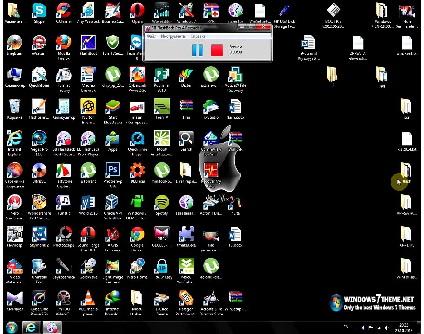Image resolution: width=424 pixels, height=334 pixels.
Task: Select the QuickTime Player icon
Action: [x=137, y=143]
